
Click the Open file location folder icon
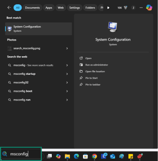coord(81,71)
